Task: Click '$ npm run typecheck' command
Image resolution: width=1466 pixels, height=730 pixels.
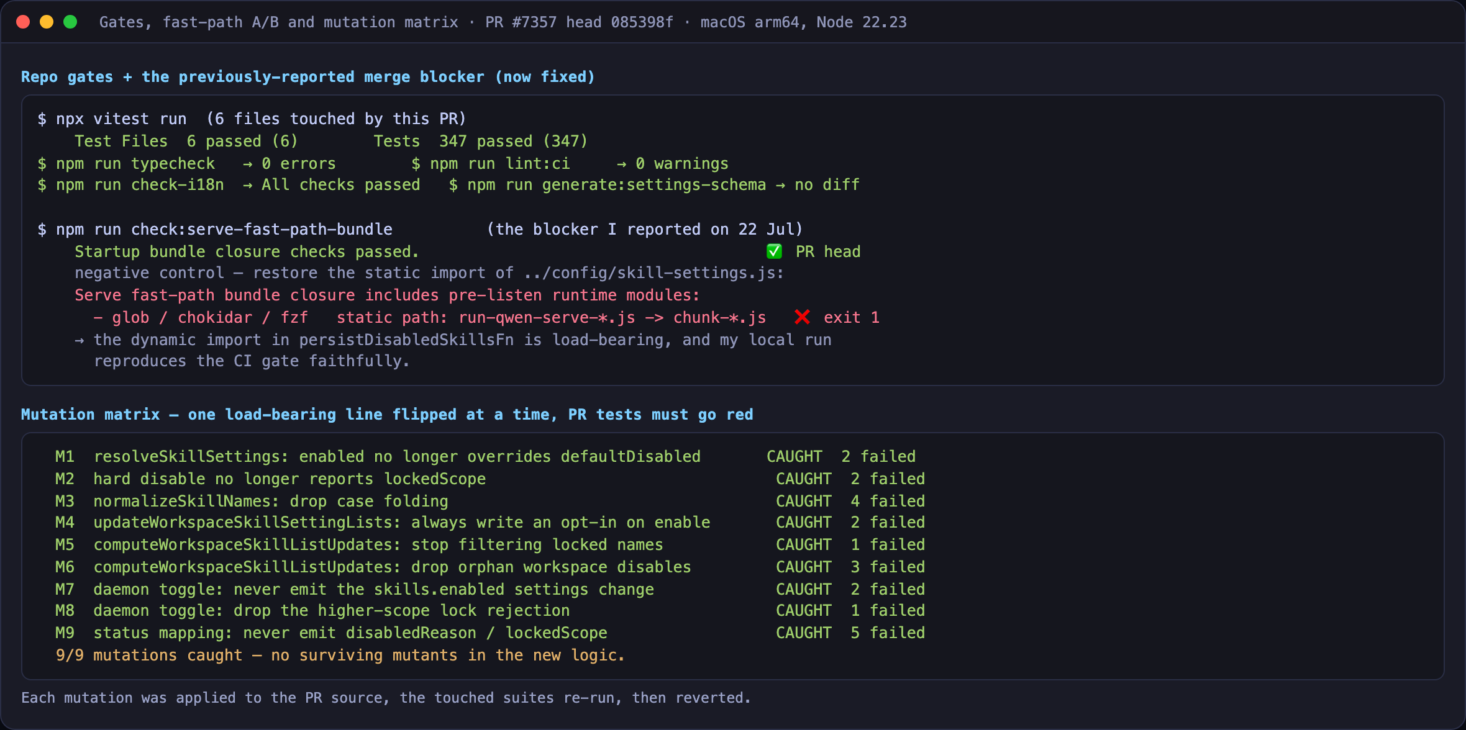Action: click(x=126, y=163)
